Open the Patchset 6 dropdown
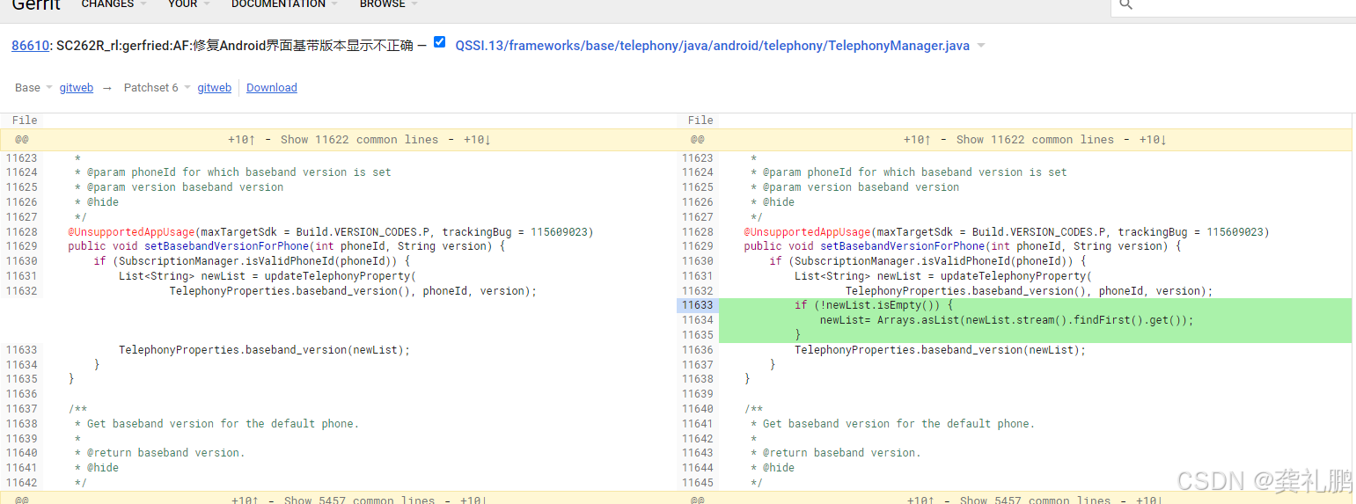 158,87
